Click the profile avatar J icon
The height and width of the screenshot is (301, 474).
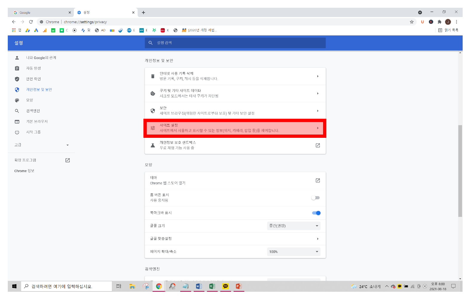(448, 22)
